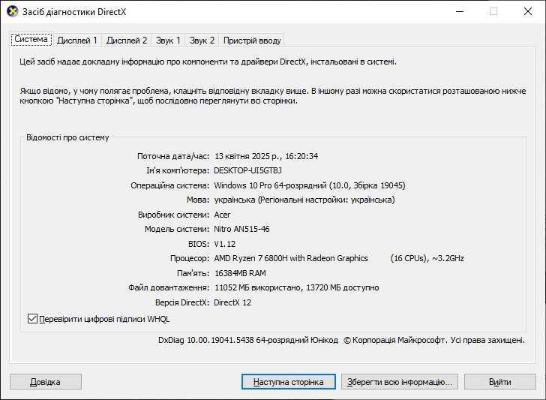
Task: Select the Звук 1 tab
Action: click(168, 41)
